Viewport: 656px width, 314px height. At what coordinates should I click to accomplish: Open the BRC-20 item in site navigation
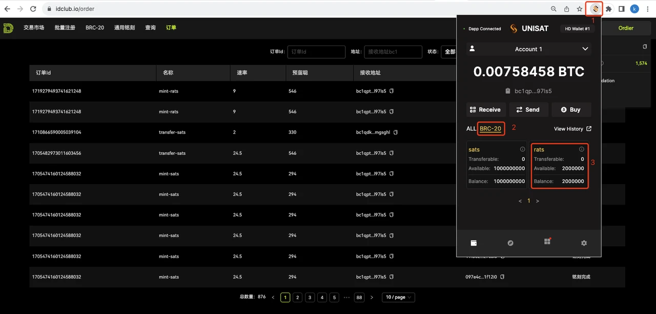click(95, 28)
